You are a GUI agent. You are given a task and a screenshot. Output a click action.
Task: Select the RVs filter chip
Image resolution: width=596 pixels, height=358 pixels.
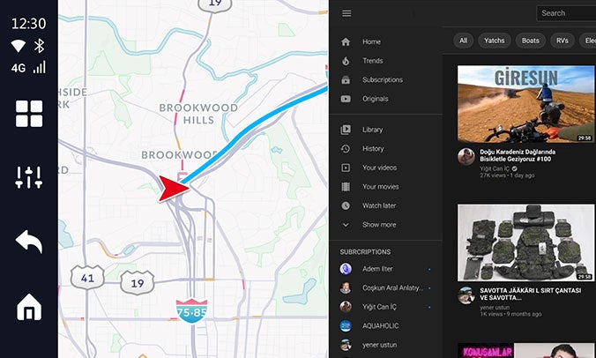click(x=562, y=41)
